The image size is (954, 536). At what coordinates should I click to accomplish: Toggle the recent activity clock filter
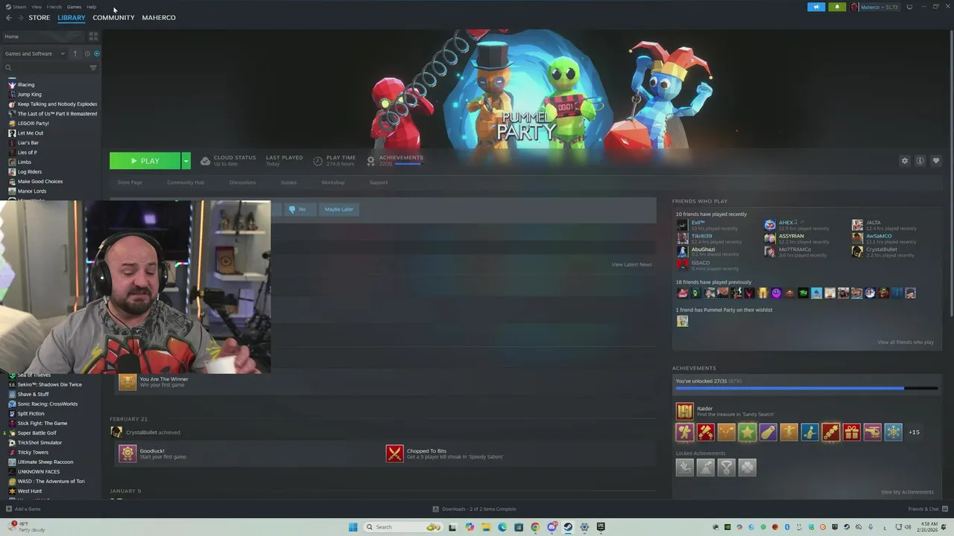coord(86,54)
